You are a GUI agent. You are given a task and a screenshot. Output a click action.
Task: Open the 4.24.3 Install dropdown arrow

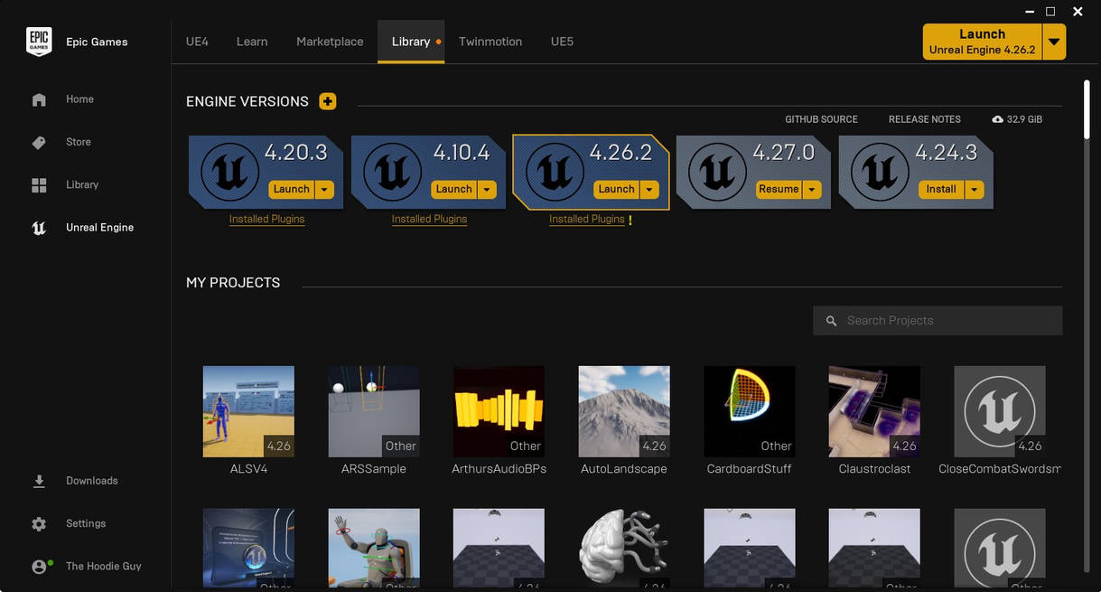[x=975, y=190]
